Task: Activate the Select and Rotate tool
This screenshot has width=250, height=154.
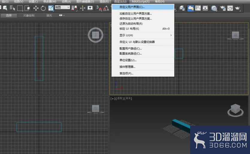Action: click(43, 8)
